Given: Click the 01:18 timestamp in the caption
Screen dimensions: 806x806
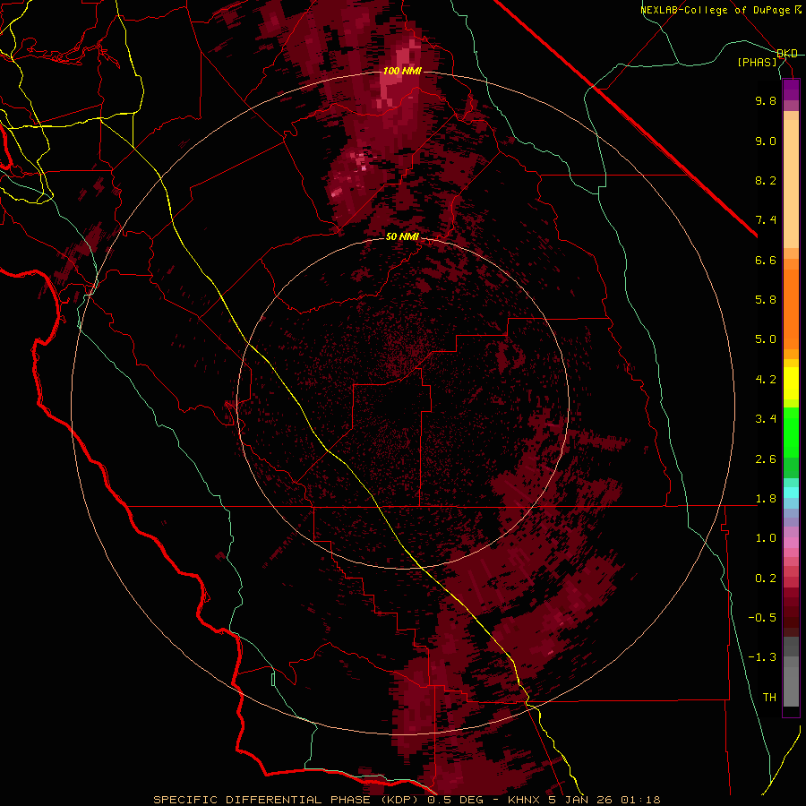Looking at the screenshot, I should pyautogui.click(x=640, y=800).
